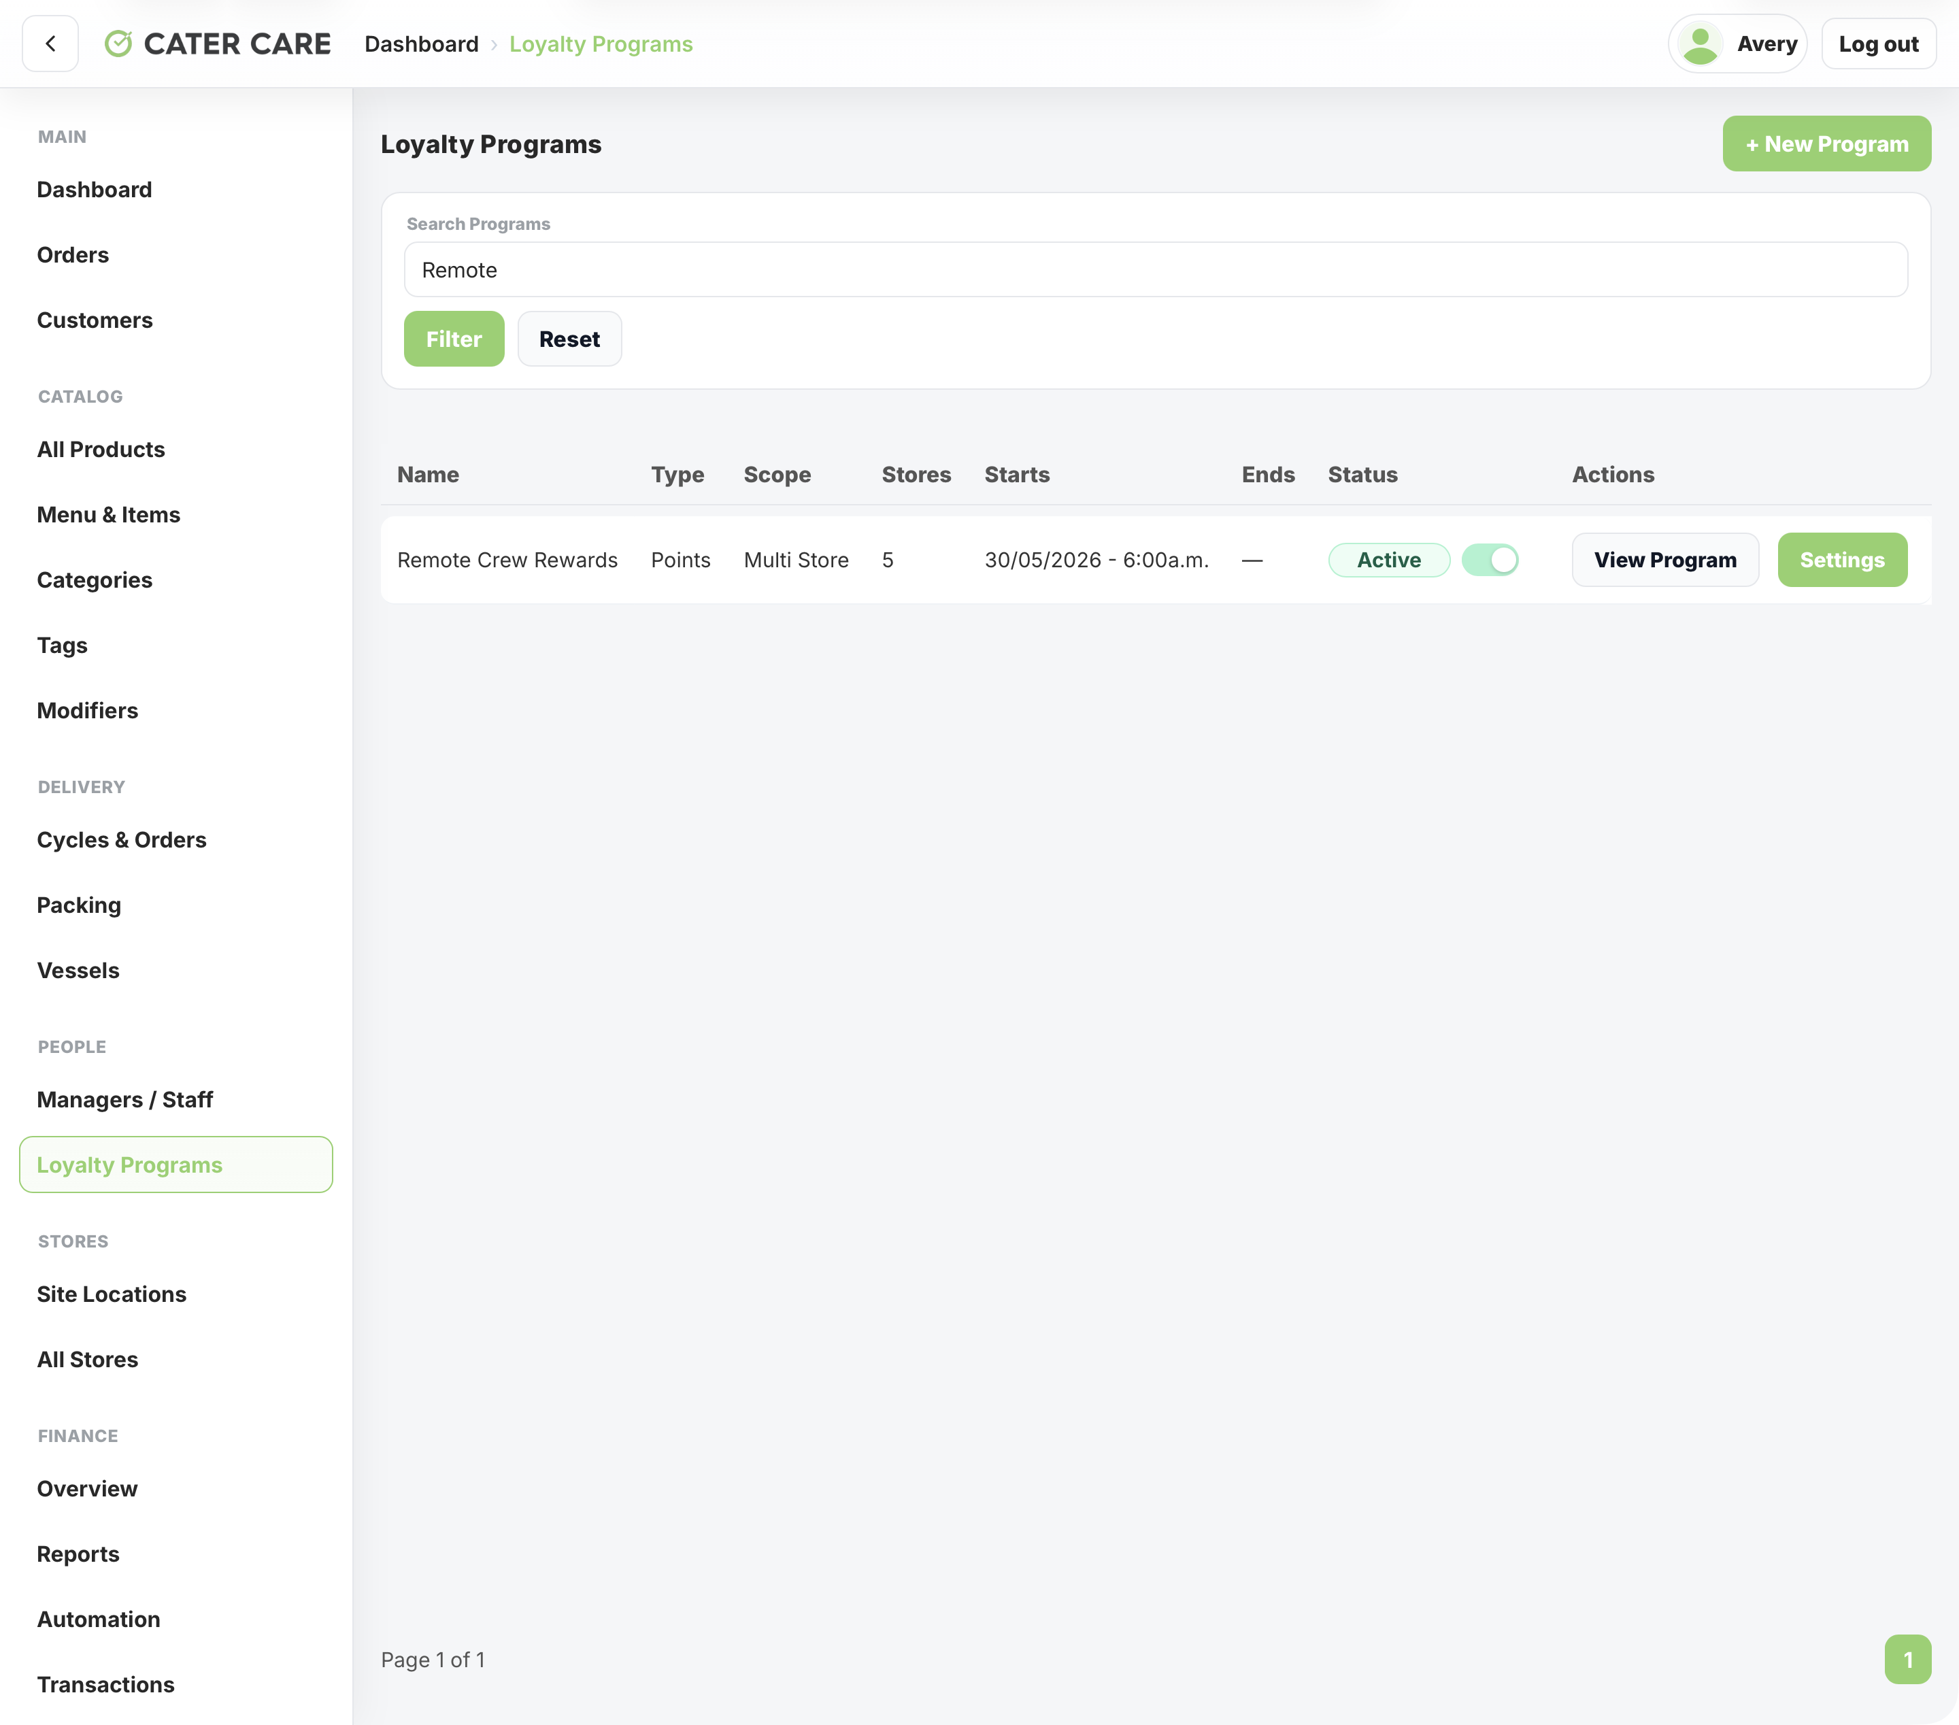This screenshot has width=1959, height=1725.
Task: Click the Status column header
Action: (x=1362, y=474)
